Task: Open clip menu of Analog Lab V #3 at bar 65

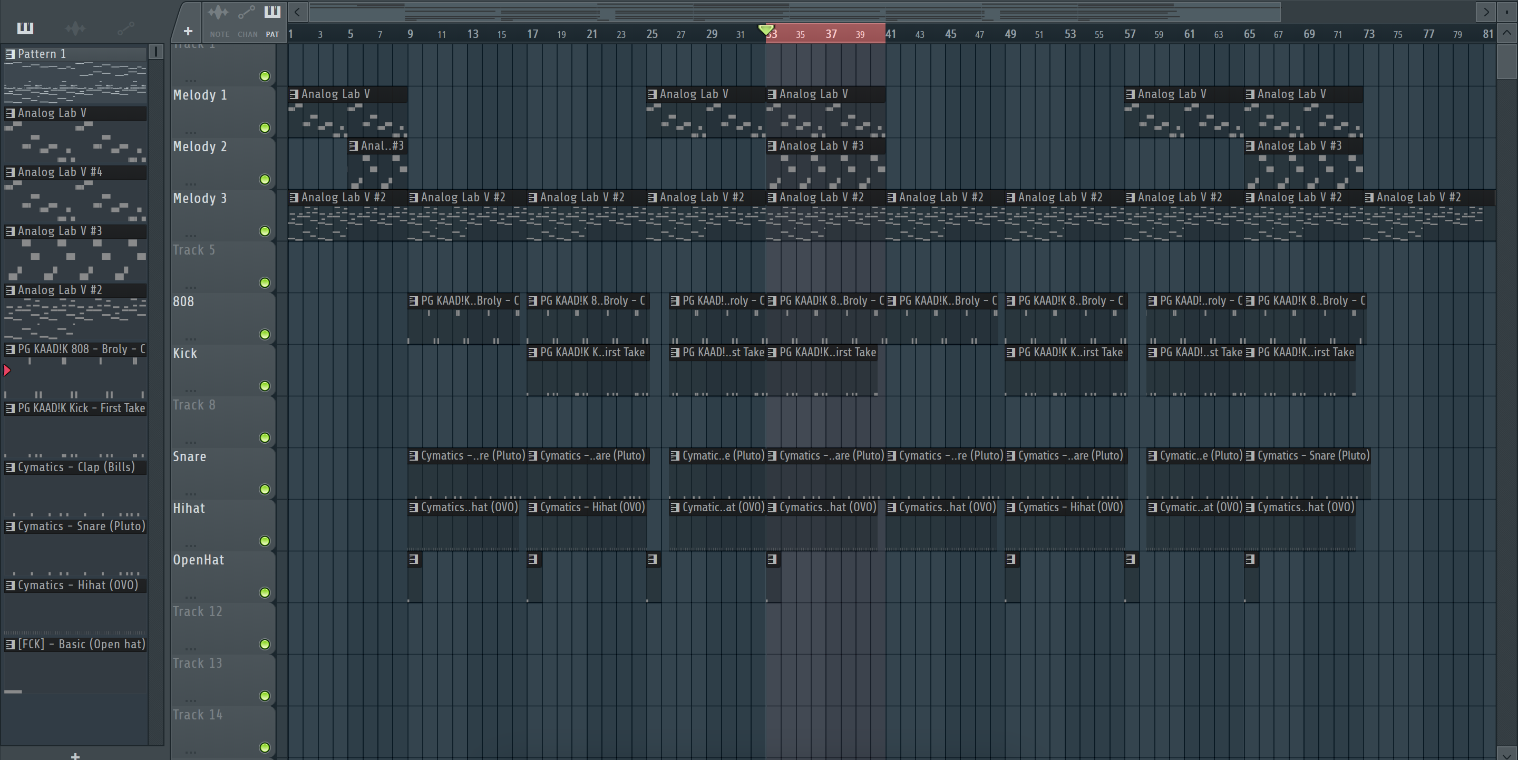Action: point(1250,145)
